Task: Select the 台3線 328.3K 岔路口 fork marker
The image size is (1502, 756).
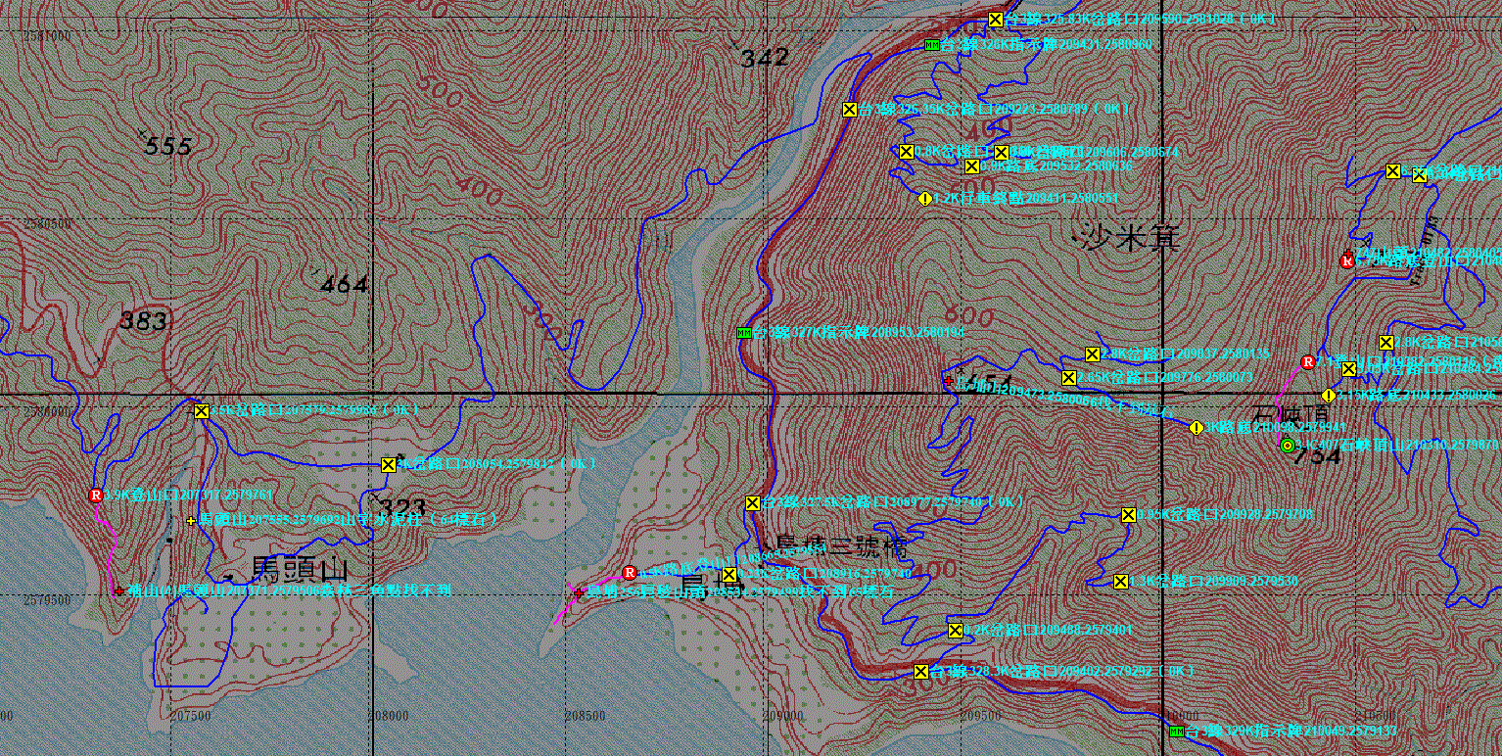Action: [920, 672]
